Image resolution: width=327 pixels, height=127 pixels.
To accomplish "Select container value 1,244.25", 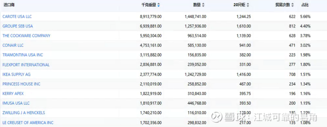I will click(x=244, y=17).
